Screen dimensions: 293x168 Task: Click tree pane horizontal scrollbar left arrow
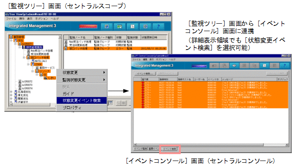11,105
